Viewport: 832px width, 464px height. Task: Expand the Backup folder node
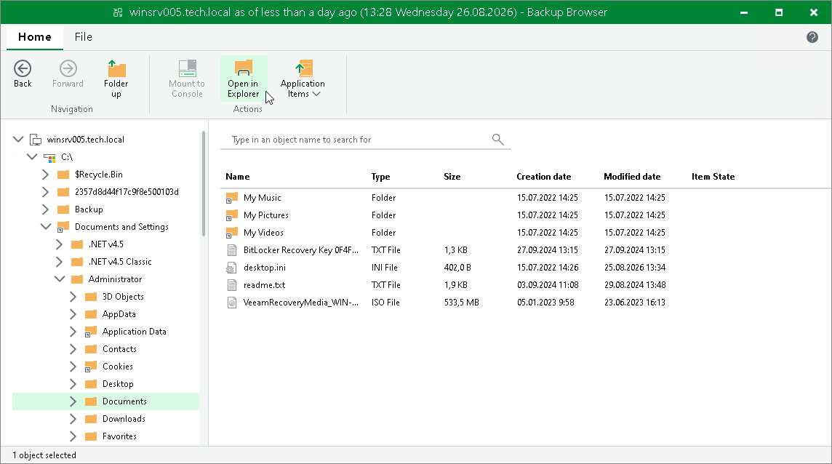point(45,209)
